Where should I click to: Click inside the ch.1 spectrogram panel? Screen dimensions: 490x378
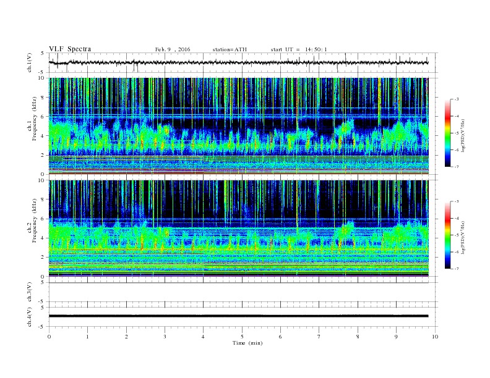click(238, 126)
